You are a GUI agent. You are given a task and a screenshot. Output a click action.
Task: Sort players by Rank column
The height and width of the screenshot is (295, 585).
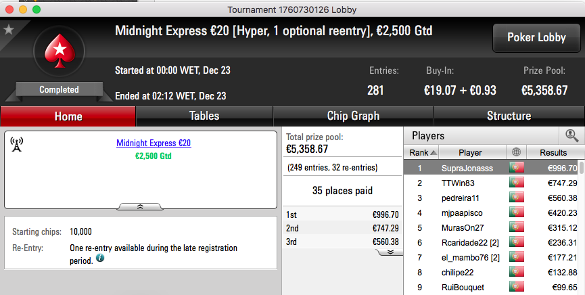click(422, 152)
